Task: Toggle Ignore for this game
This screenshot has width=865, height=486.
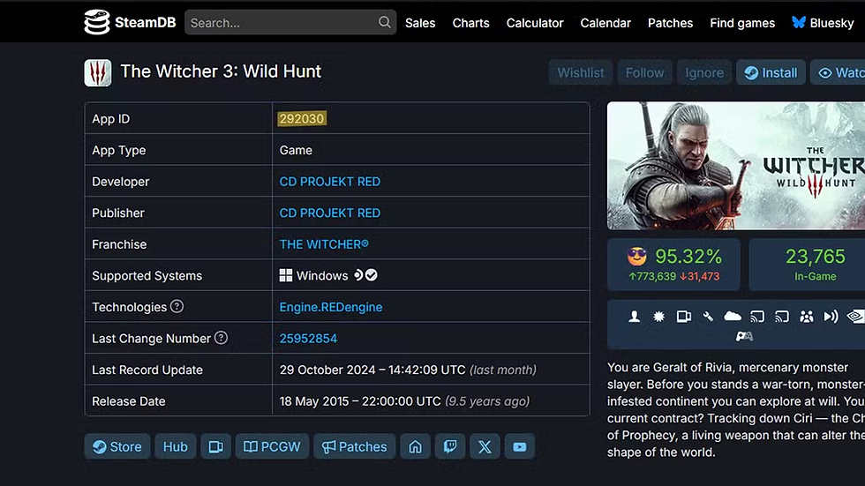Action: (704, 72)
